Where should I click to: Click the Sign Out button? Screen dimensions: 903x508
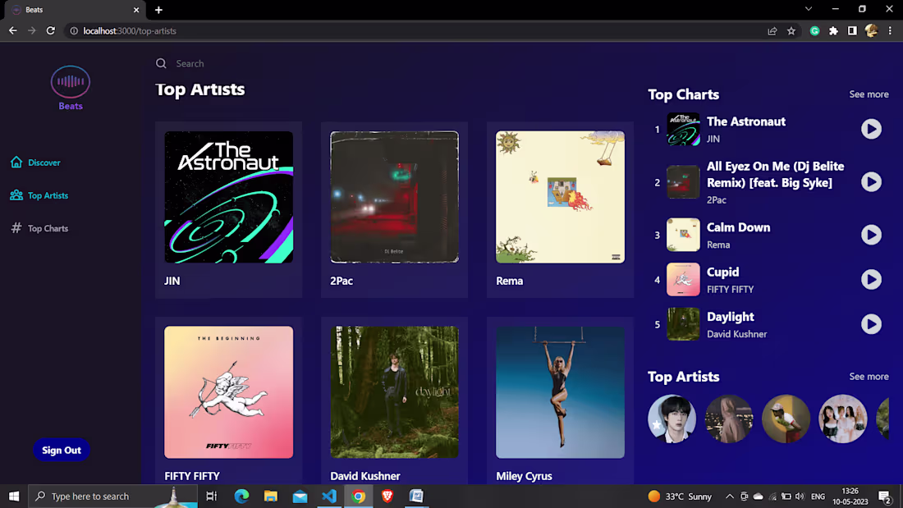click(62, 450)
